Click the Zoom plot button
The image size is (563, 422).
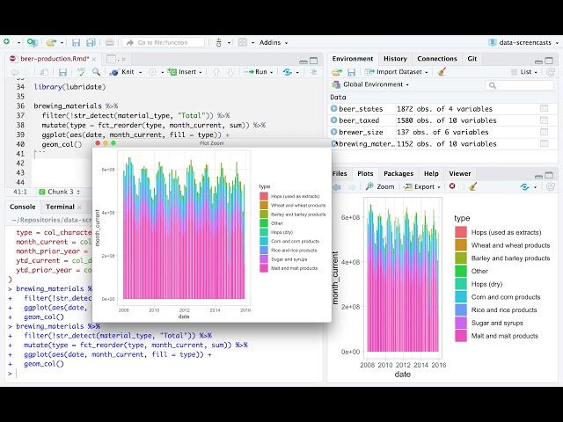point(380,186)
